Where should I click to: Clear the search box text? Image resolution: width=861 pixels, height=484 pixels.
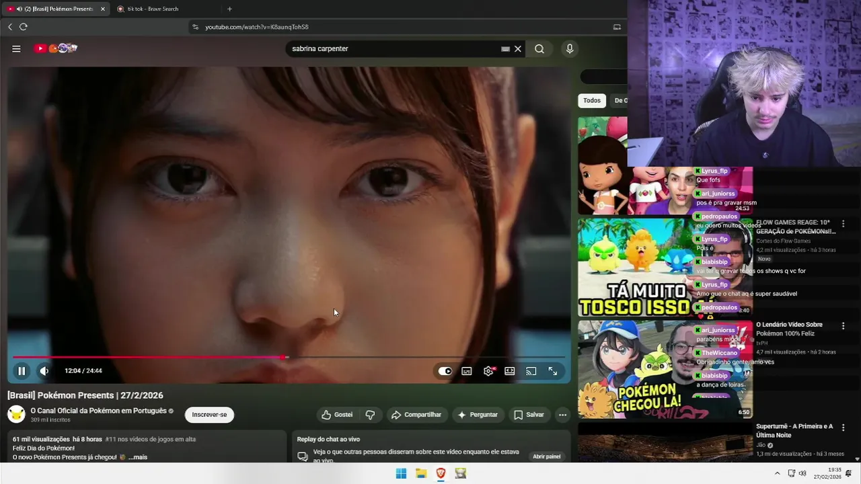point(518,48)
